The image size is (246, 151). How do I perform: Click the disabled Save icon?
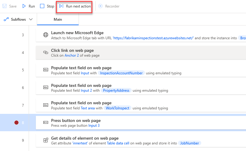pyautogui.click(x=4, y=6)
